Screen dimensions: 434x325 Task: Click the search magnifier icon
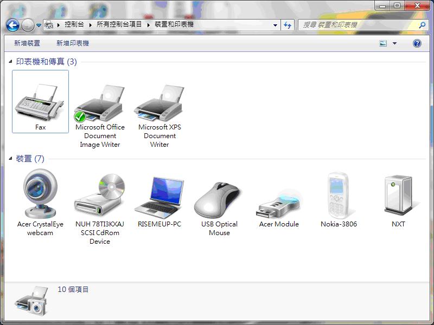pyautogui.click(x=423, y=25)
